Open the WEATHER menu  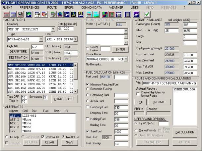pos(116,8)
